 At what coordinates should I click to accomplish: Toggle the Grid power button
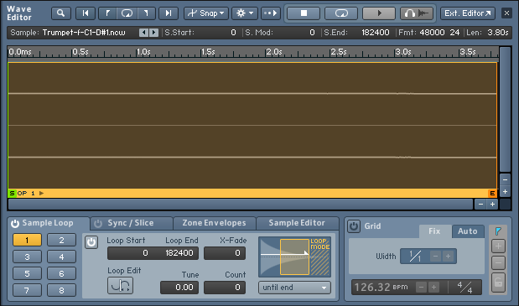(354, 226)
